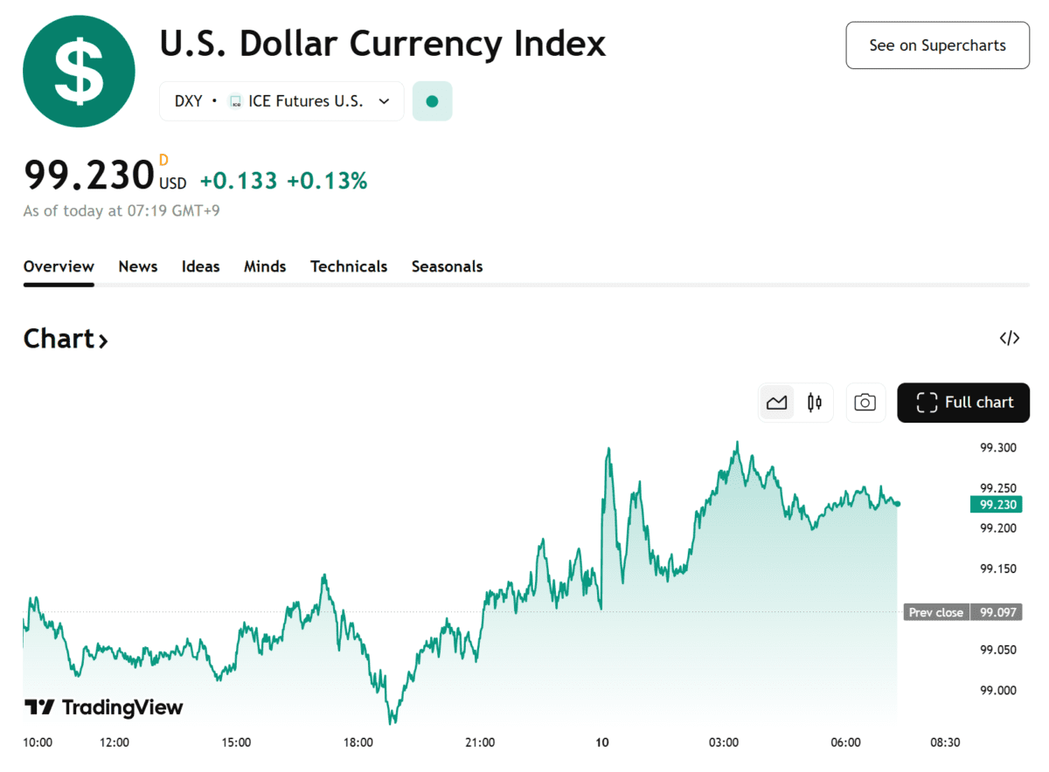
Task: Open the embed code icon
Action: (x=1009, y=339)
